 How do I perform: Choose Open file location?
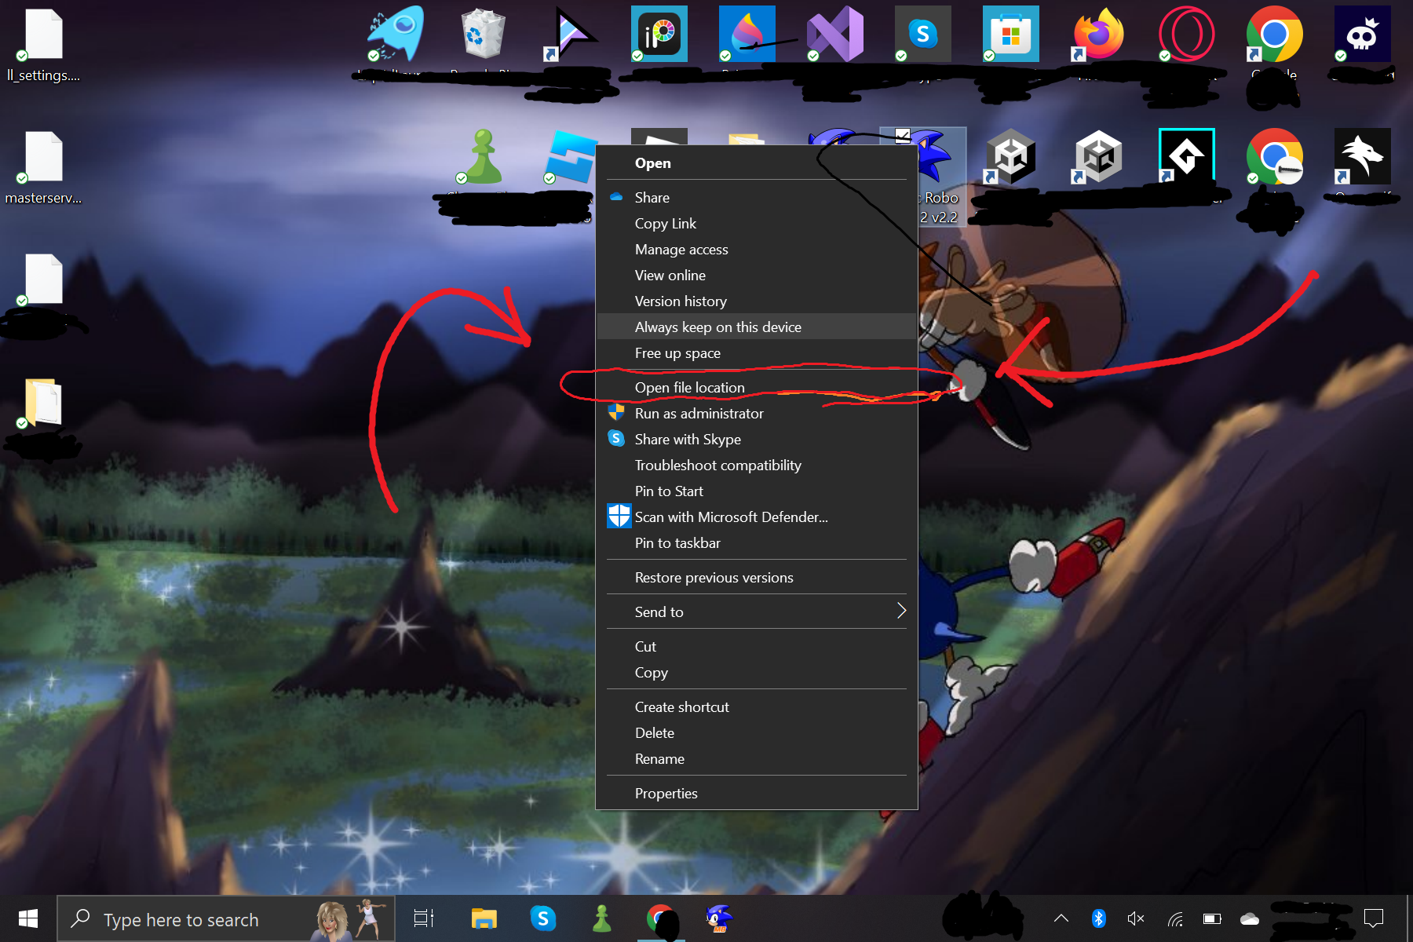(x=757, y=387)
